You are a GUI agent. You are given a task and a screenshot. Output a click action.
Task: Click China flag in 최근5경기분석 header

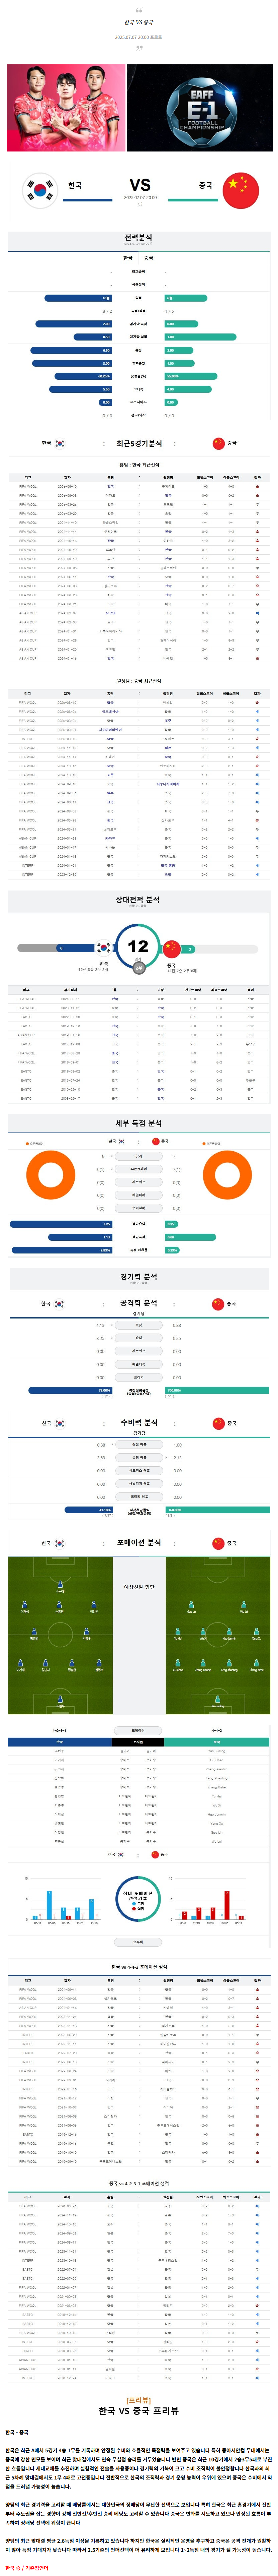point(218,443)
